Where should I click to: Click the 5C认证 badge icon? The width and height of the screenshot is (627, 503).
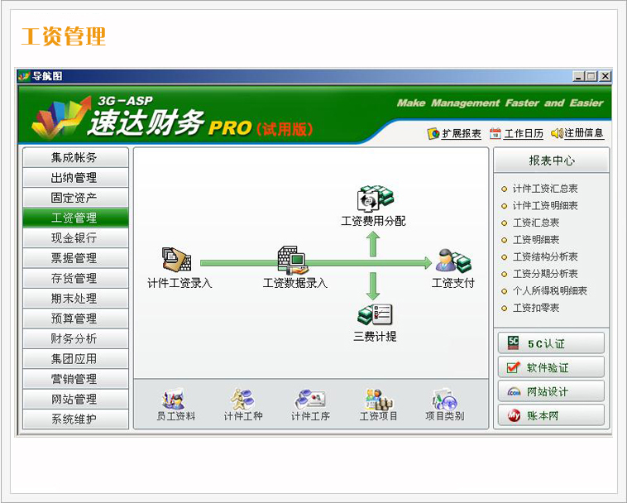(513, 343)
